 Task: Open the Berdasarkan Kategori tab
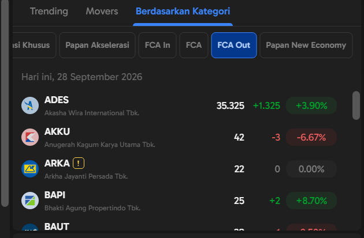coord(183,11)
